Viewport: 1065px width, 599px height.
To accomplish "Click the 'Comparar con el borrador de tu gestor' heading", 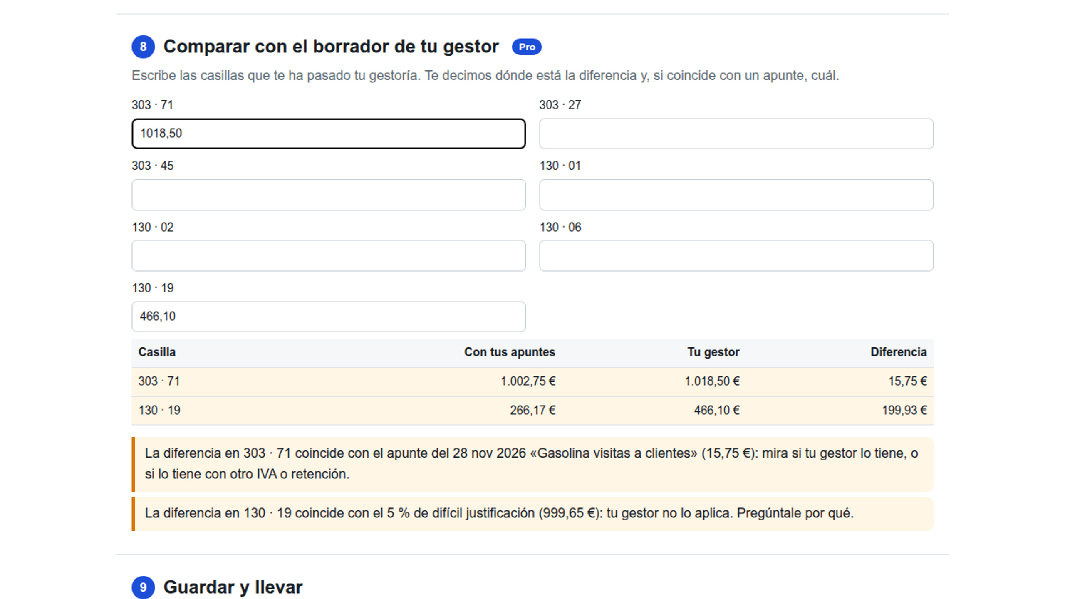I will [331, 47].
